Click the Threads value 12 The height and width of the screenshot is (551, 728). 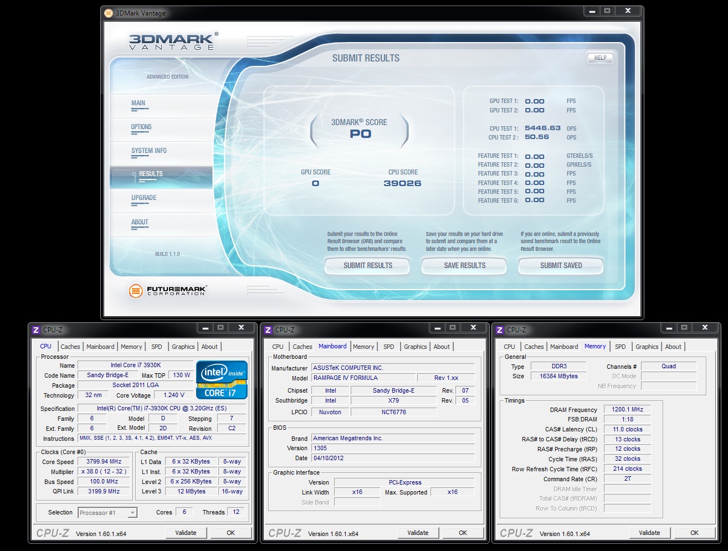[236, 512]
